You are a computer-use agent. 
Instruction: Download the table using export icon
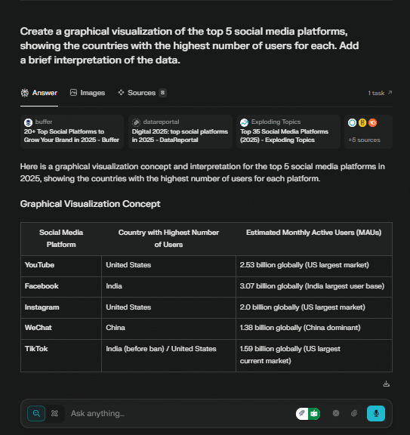point(386,384)
